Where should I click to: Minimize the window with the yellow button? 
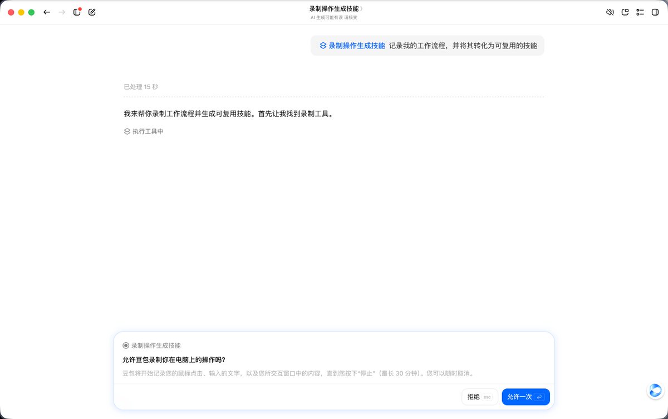pyautogui.click(x=21, y=12)
